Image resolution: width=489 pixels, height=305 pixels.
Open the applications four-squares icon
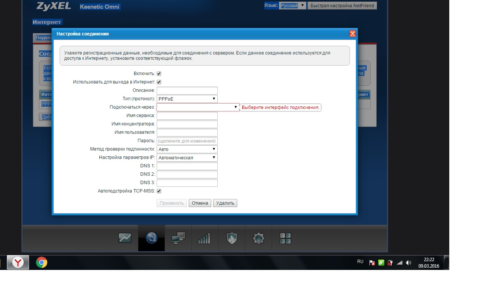pos(285,238)
